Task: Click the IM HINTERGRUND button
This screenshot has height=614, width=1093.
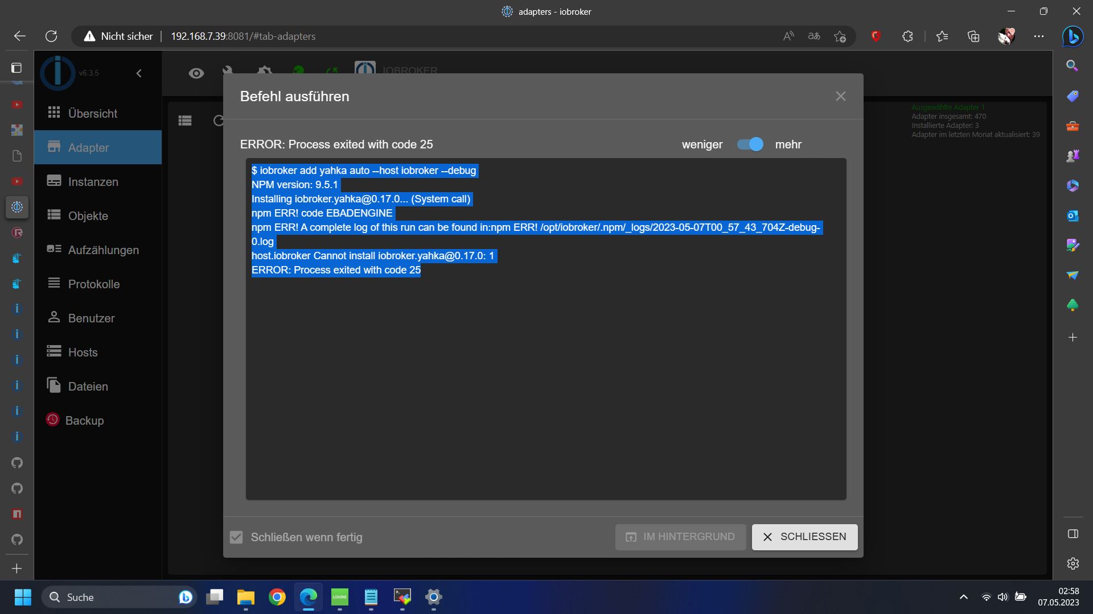Action: (x=680, y=537)
